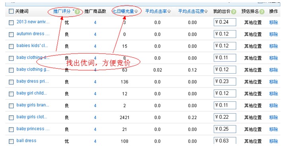Edit bid field for baby clothing d... row
The image size is (287, 149).
click(225, 58)
